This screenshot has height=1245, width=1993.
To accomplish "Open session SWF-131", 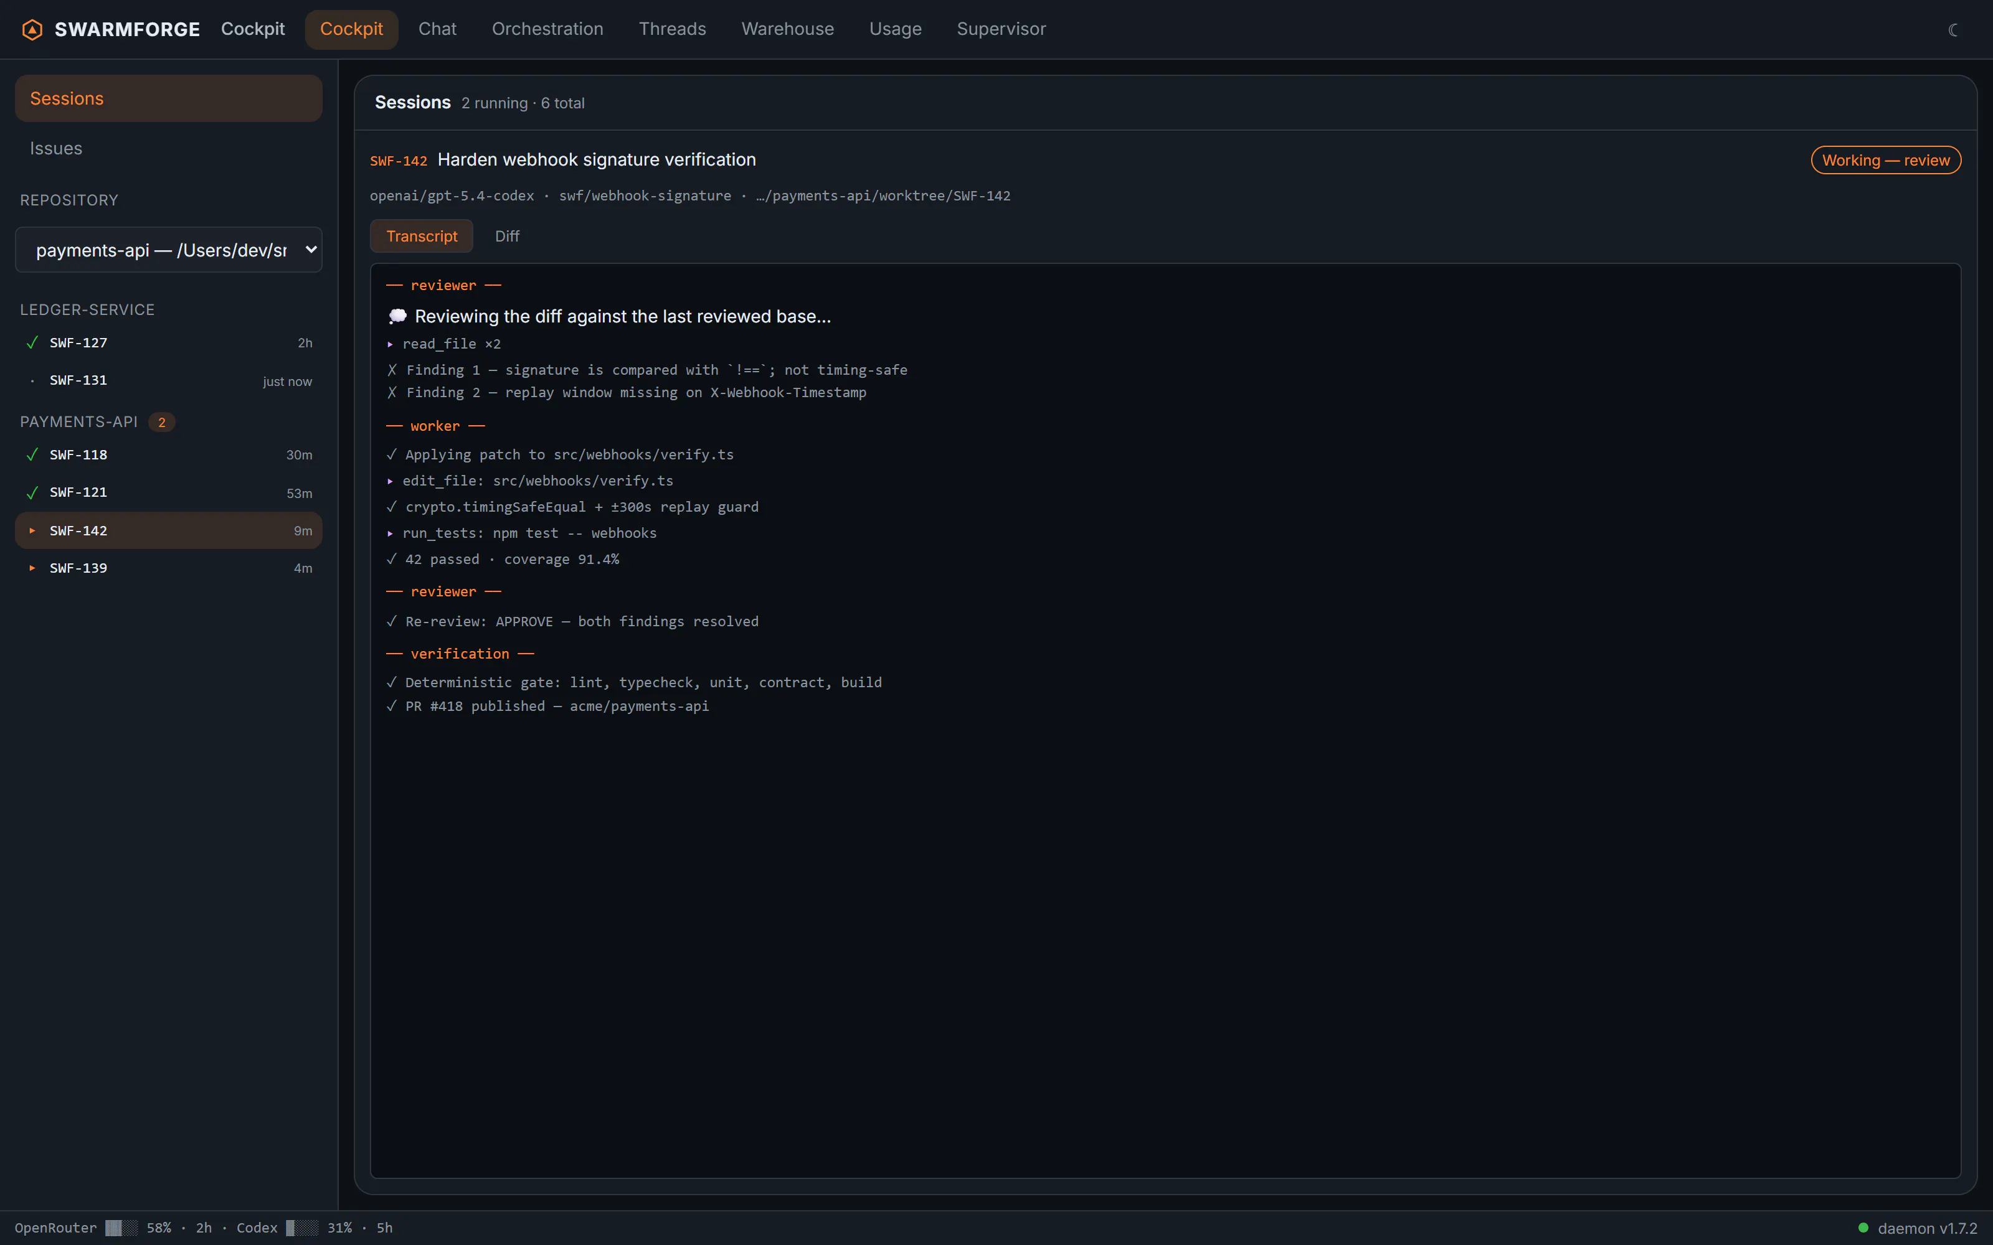I will coord(169,380).
